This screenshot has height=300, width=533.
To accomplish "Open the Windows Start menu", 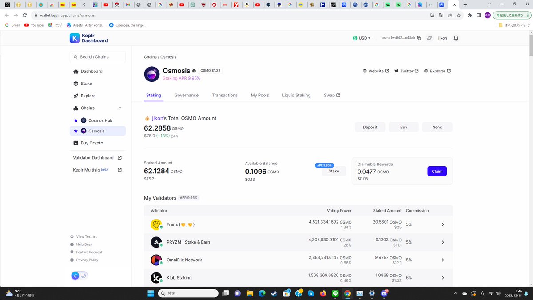I will 151,293.
